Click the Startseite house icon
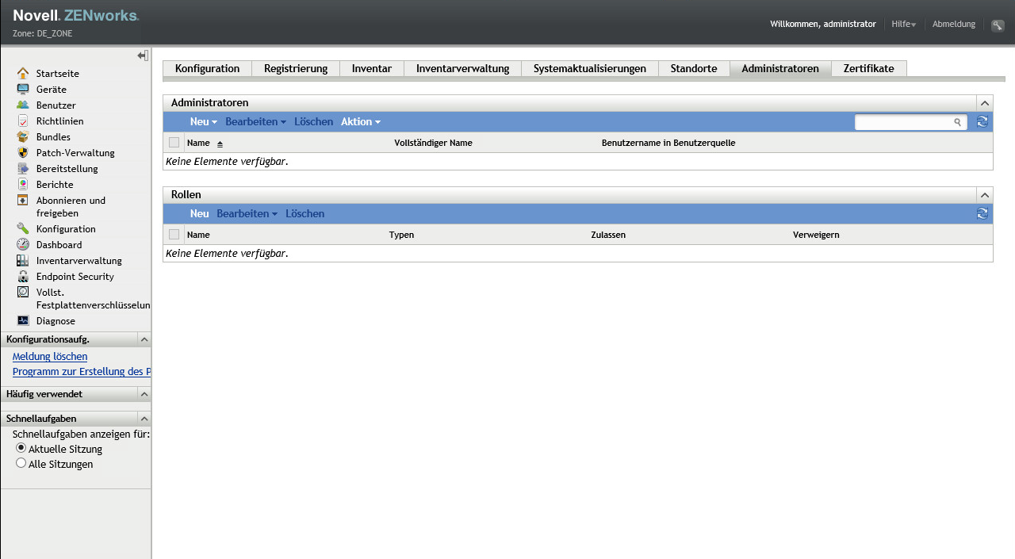Viewport: 1015px width, 559px height. 23,73
